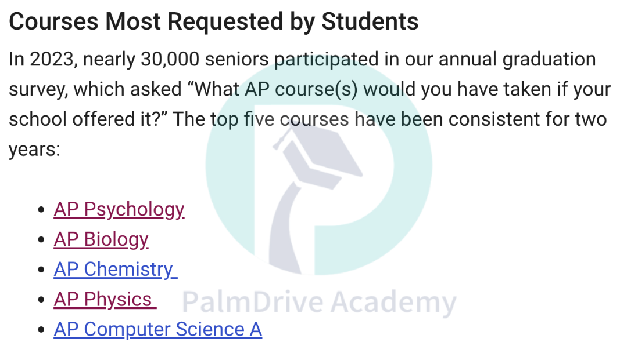Go to AP Computer Science A link

coord(158,329)
